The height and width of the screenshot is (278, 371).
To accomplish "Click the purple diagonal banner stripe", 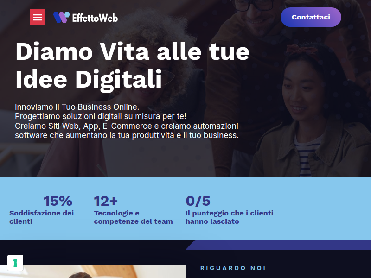I will tap(279, 245).
